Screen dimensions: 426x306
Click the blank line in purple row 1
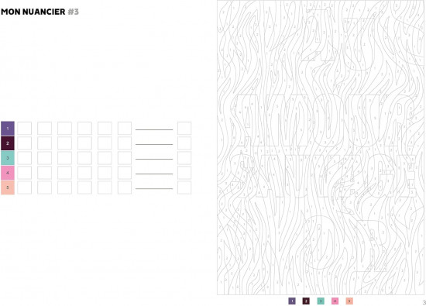click(x=154, y=129)
